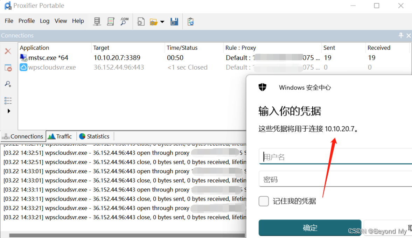The width and height of the screenshot is (412, 238).
Task: Click target 10.10.20.7:3389
Action: pyautogui.click(x=117, y=57)
